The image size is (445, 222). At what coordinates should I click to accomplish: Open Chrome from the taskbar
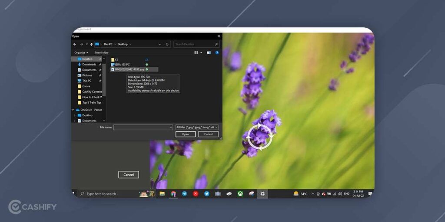click(x=173, y=194)
